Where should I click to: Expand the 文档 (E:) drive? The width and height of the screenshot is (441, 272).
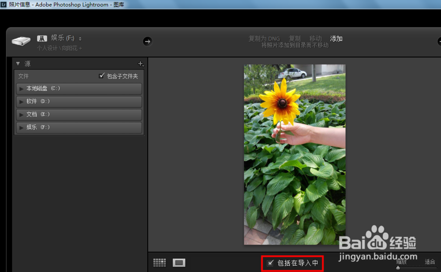[21, 115]
